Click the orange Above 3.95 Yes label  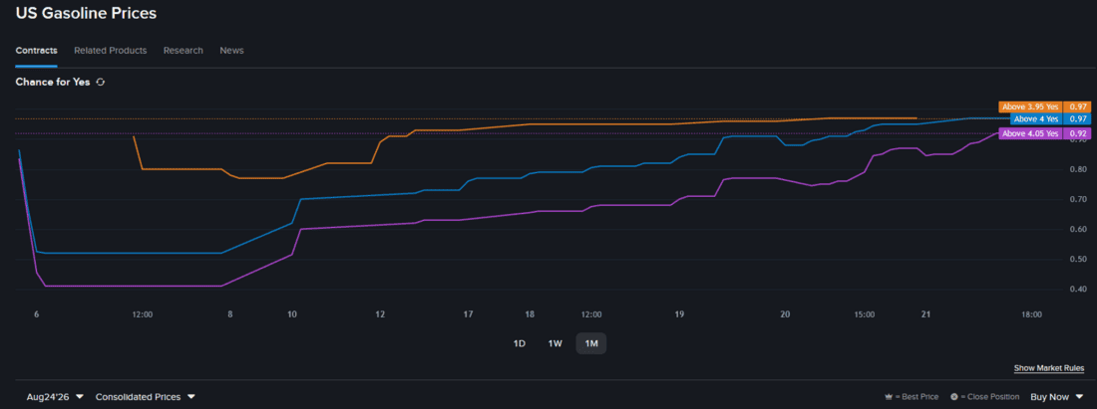(x=1030, y=106)
